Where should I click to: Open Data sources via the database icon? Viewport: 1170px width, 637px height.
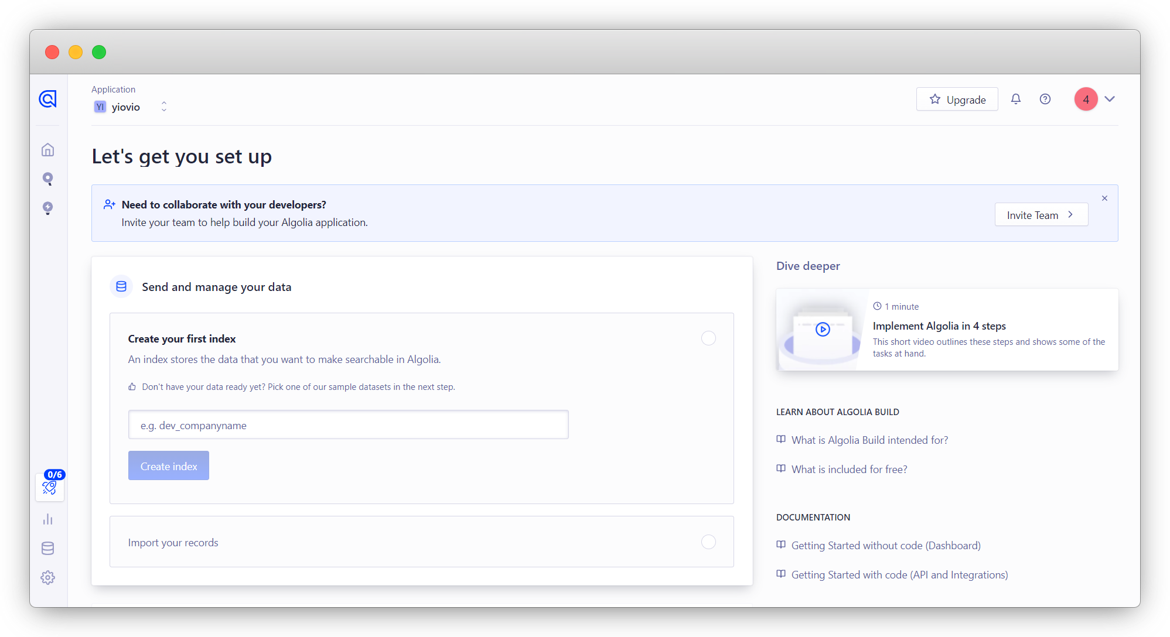(x=47, y=548)
